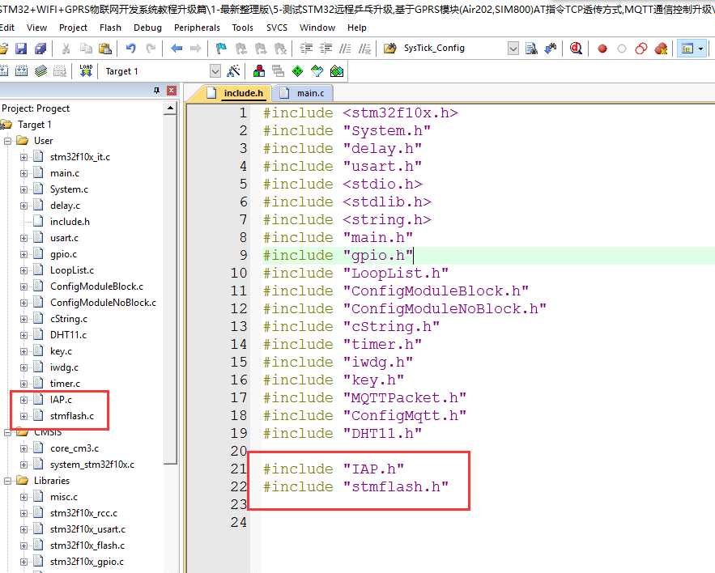Insert a bookmark with the flag icon
This screenshot has height=573, width=715.
(221, 49)
